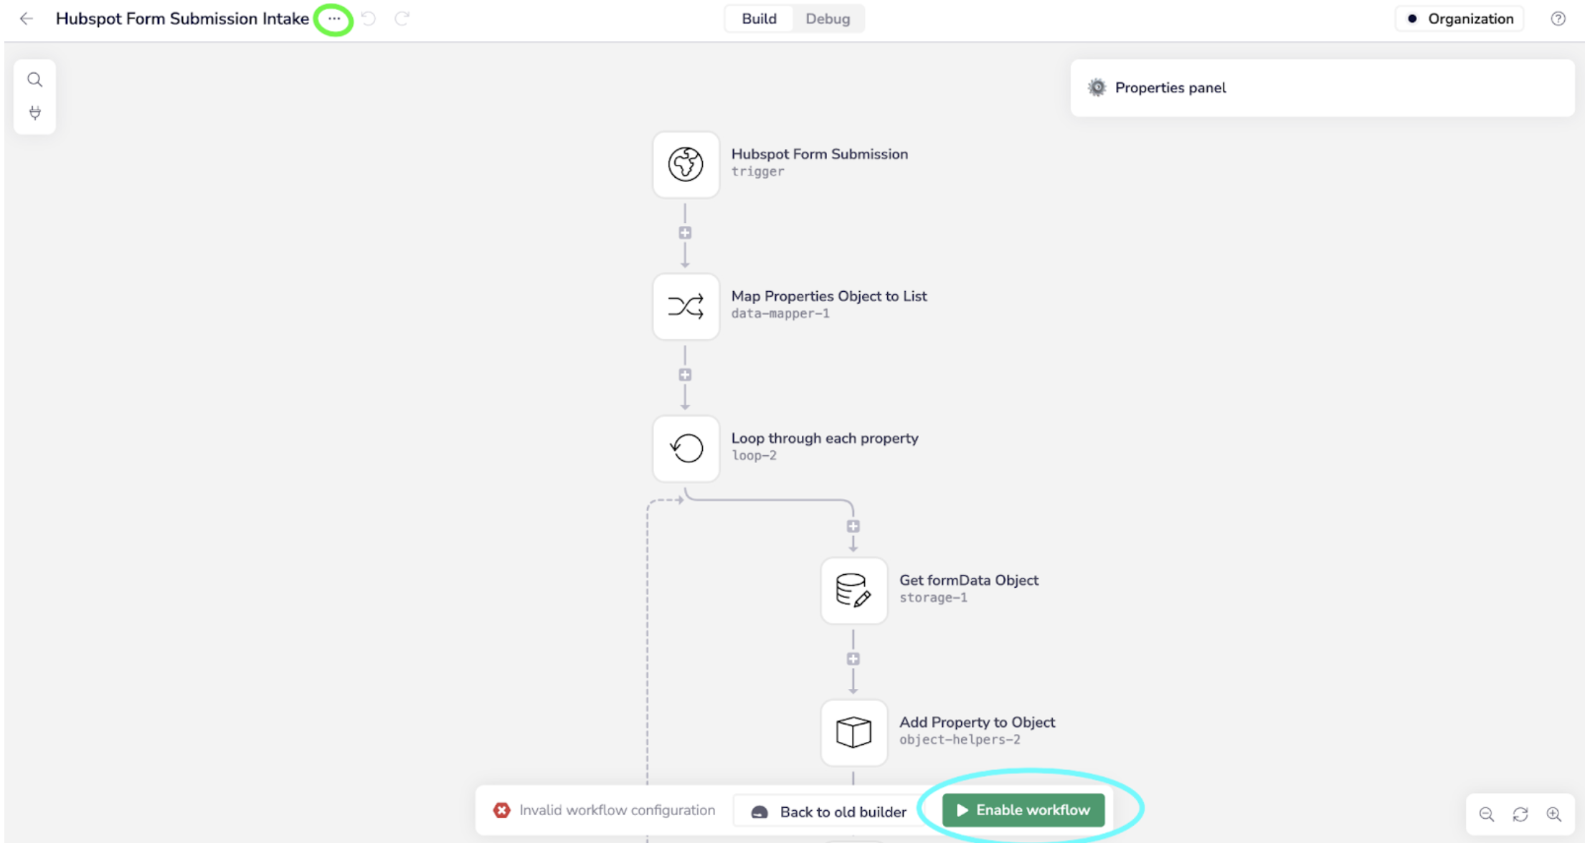The image size is (1585, 843).
Task: Switch to the Debug tab
Action: pyautogui.click(x=827, y=19)
